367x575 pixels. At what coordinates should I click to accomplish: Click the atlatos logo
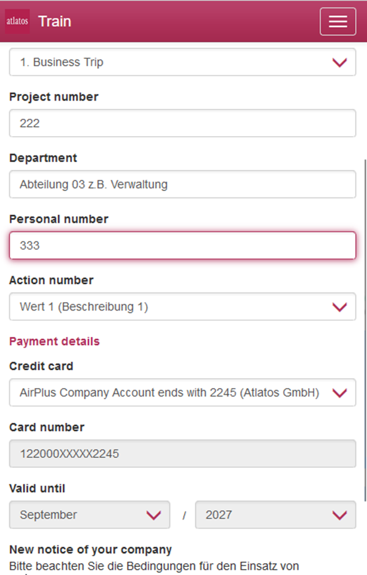point(17,21)
